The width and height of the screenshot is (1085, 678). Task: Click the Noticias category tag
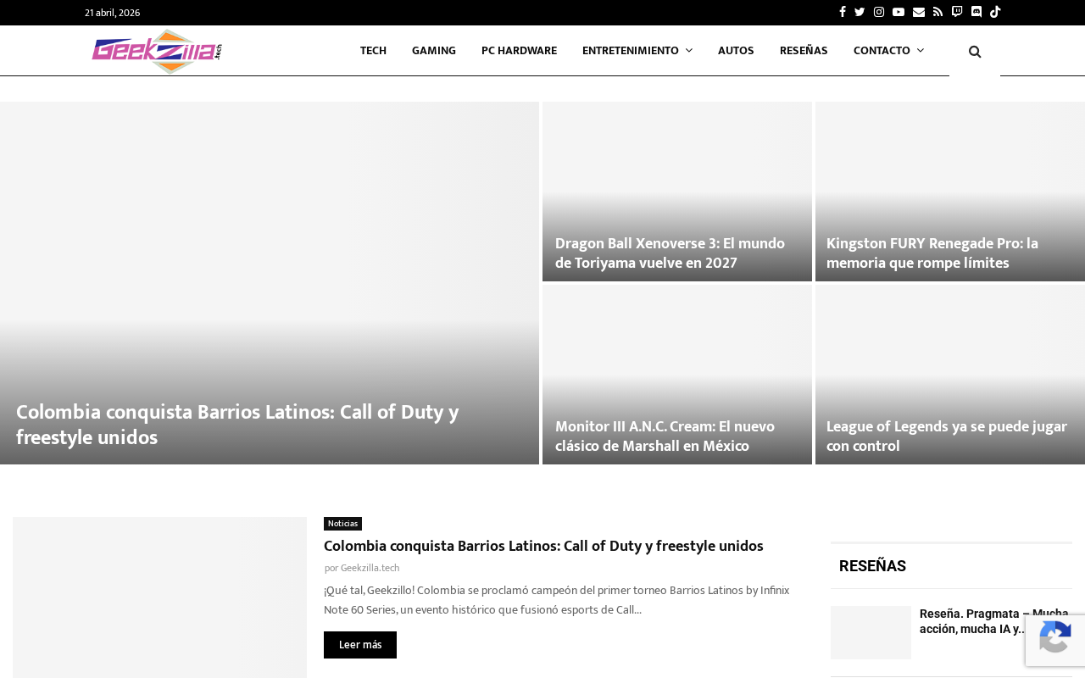pos(342,524)
